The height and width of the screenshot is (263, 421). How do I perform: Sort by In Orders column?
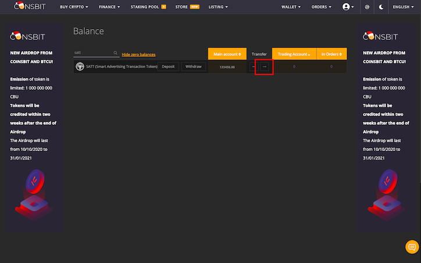331,54
